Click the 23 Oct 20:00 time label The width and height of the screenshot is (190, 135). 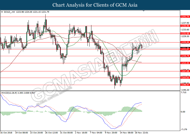[x=36, y=133]
